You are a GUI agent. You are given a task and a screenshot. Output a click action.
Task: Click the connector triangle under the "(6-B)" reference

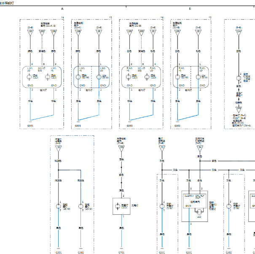point(239,32)
